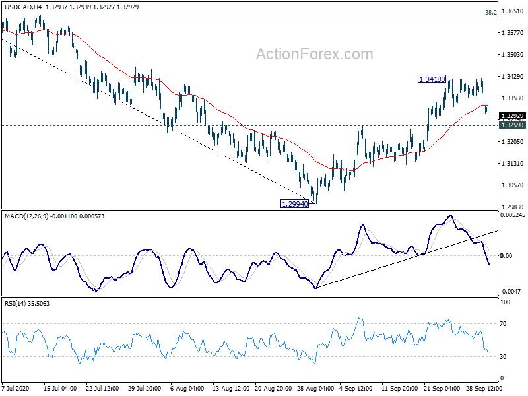Click the 1.32050 price axis value

click(x=513, y=142)
